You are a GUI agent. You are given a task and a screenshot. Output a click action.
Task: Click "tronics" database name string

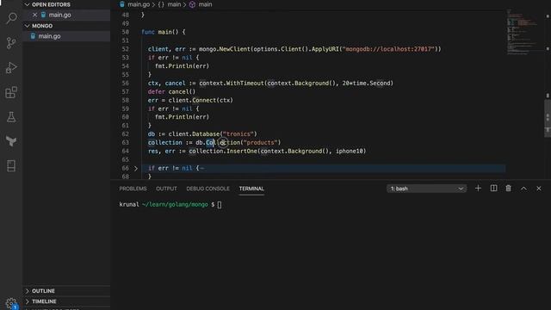pos(238,134)
